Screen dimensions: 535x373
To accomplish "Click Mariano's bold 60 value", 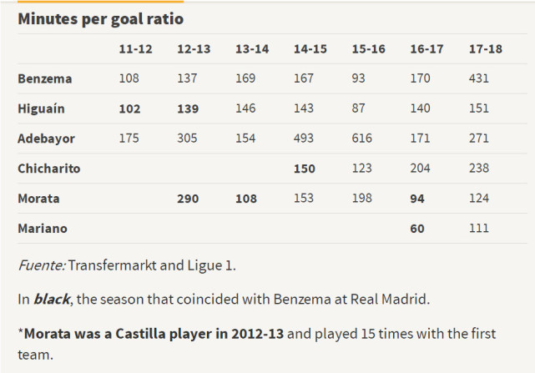I will point(417,229).
